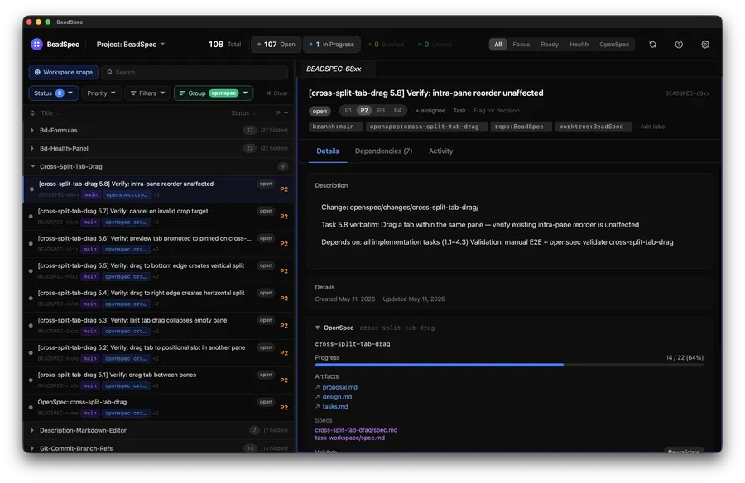The image size is (745, 483).
Task: Open the tasks.md link
Action: tap(335, 407)
